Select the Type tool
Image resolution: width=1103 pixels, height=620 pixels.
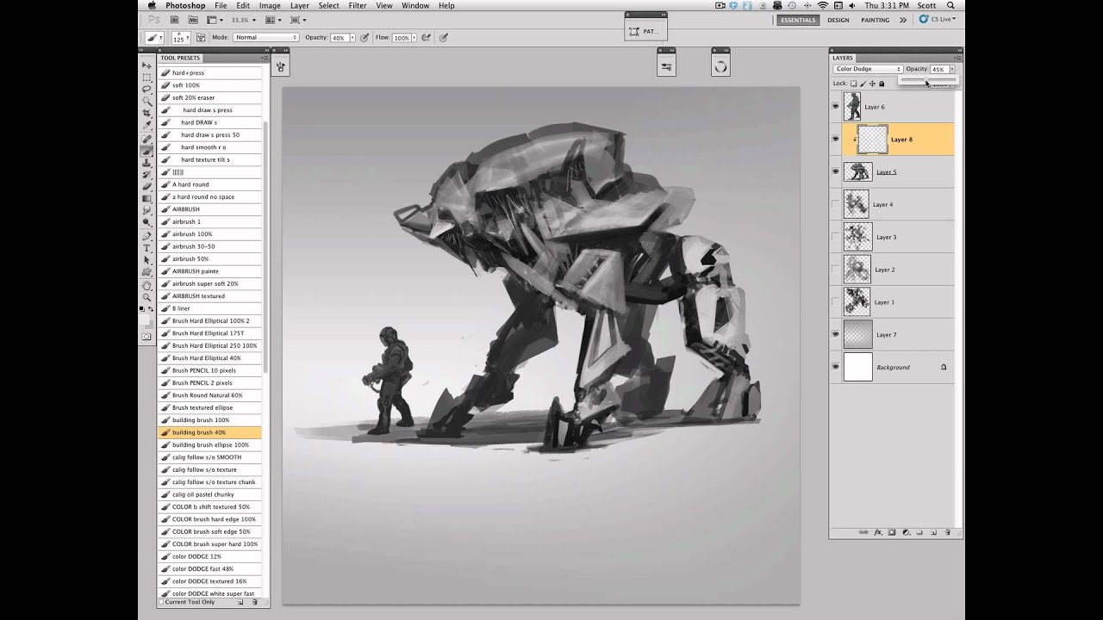tap(146, 248)
